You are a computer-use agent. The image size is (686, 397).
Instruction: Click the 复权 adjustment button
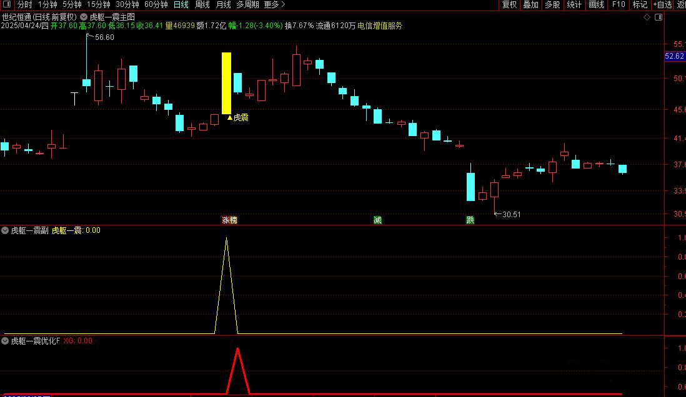[x=509, y=4]
